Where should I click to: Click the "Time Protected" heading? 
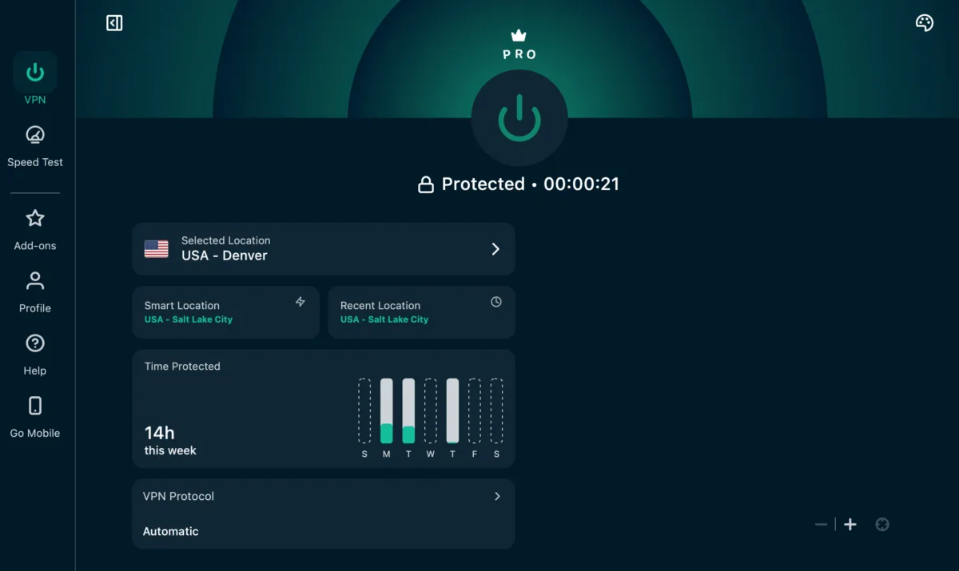182,367
